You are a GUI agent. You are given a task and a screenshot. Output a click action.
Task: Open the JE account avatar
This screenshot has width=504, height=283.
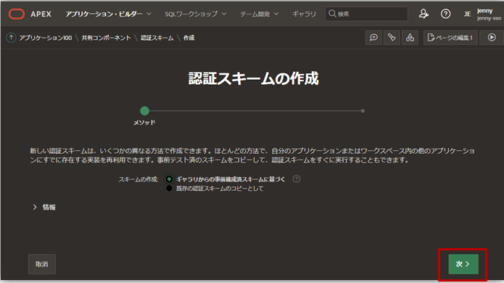[467, 15]
